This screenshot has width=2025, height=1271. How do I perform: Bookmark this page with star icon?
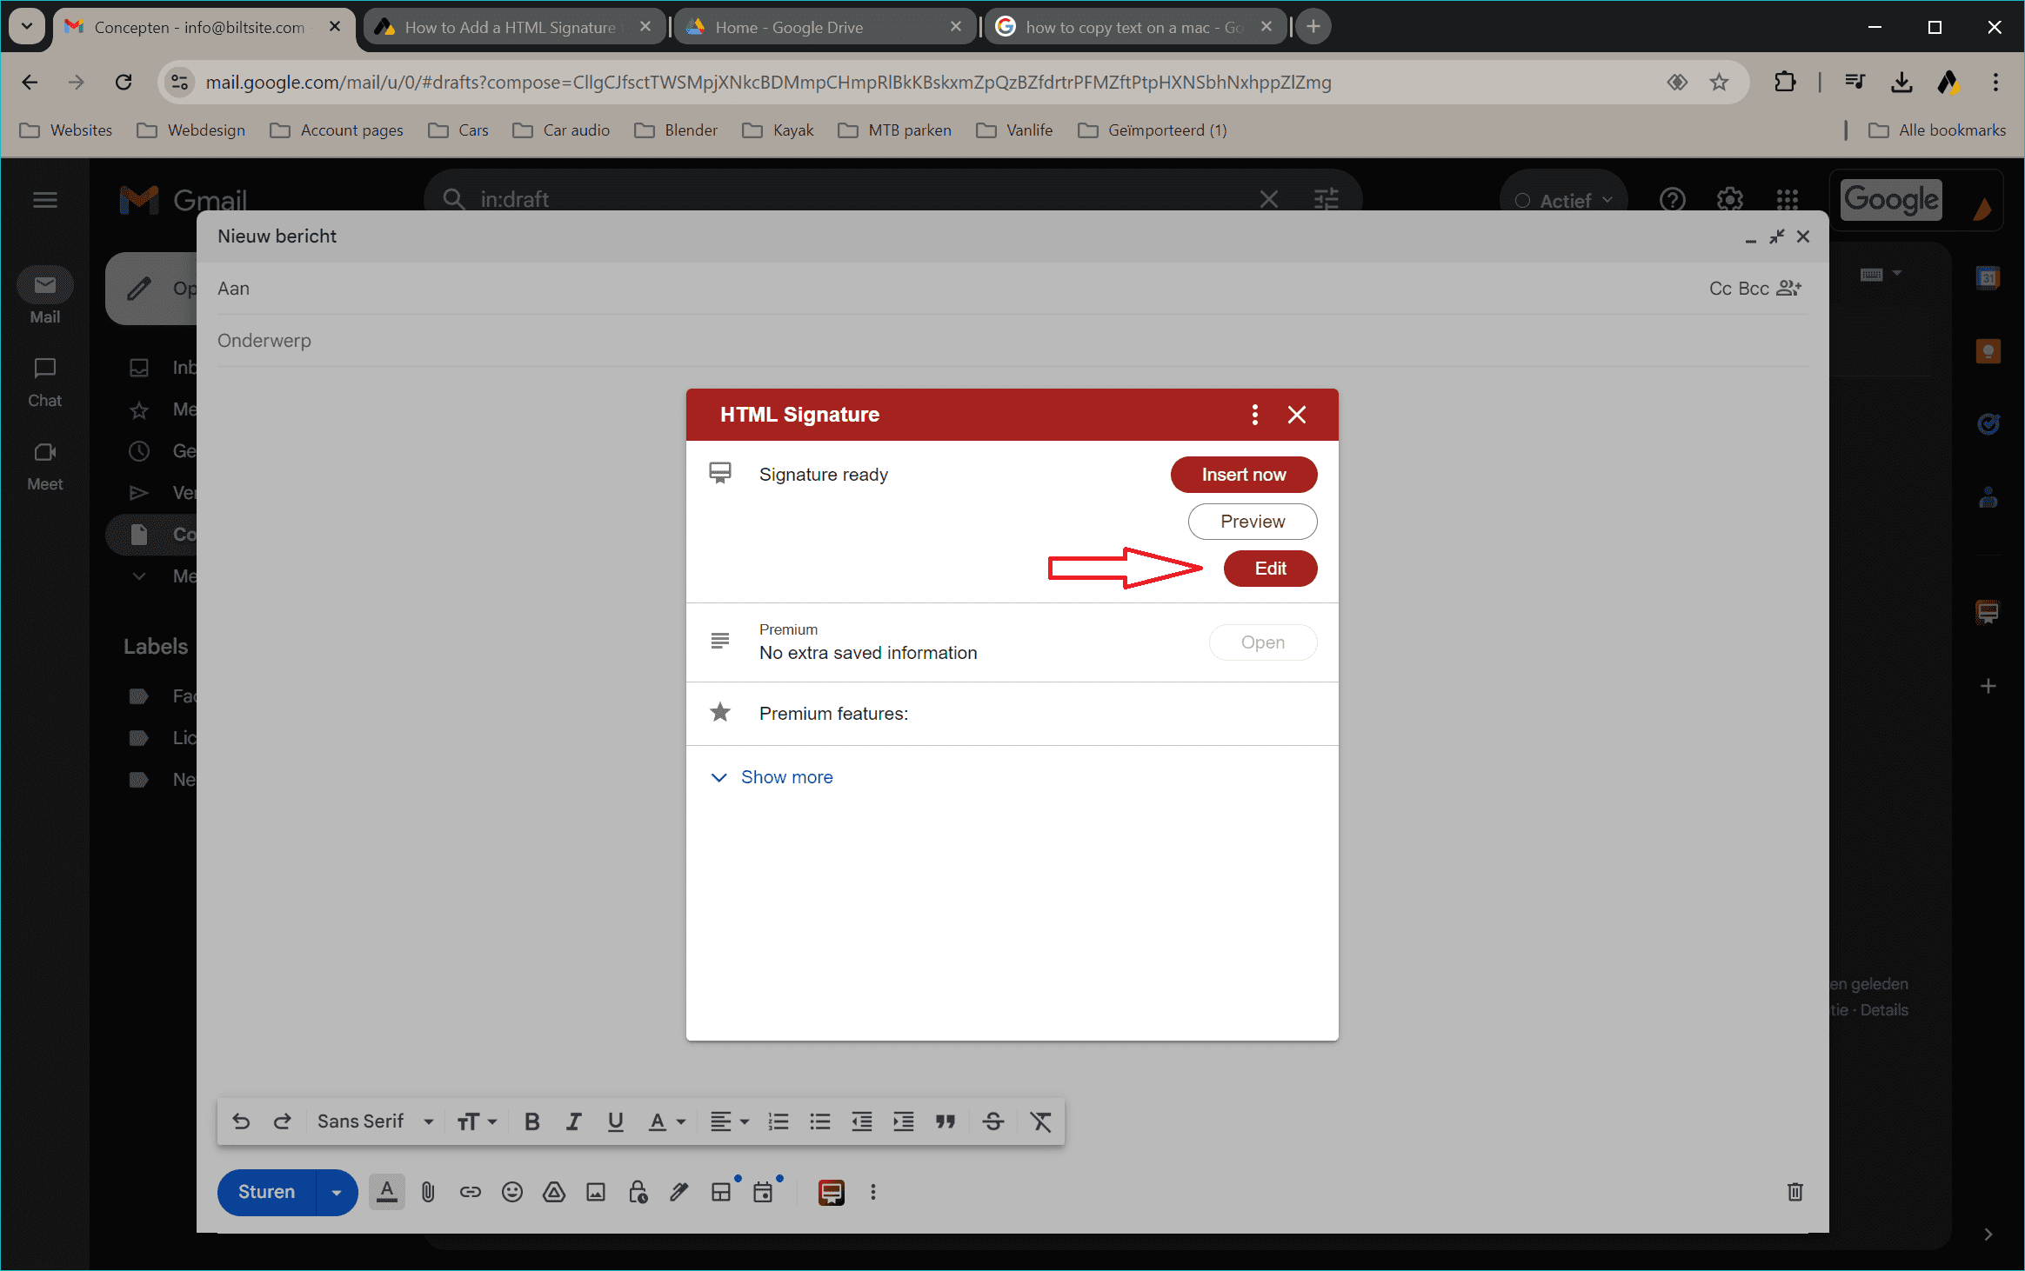tap(1719, 82)
